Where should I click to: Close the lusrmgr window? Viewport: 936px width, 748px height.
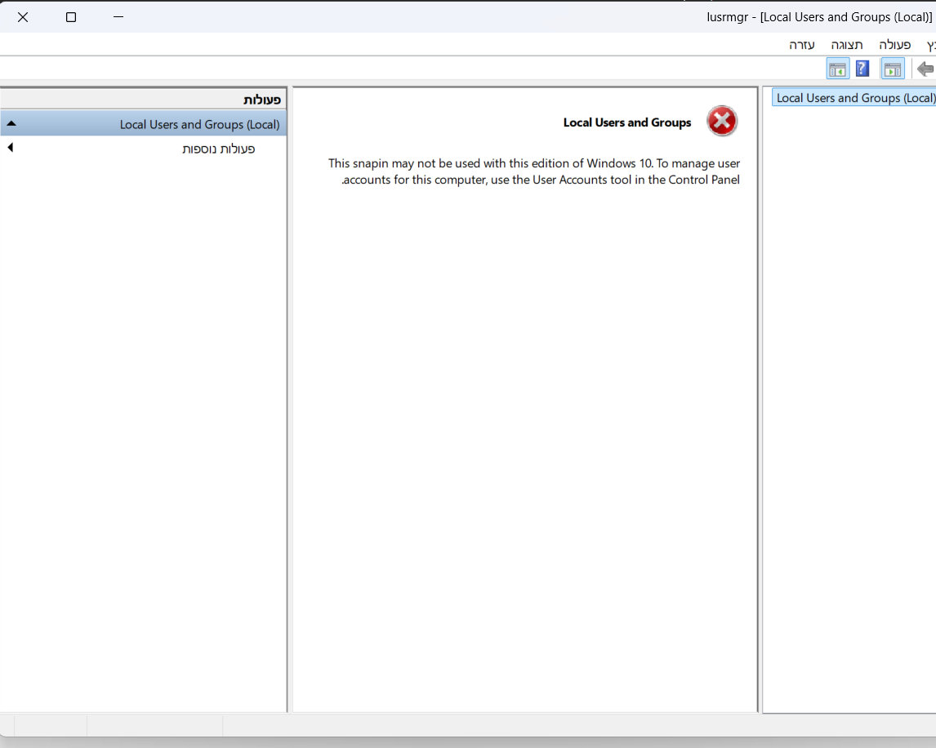(23, 17)
